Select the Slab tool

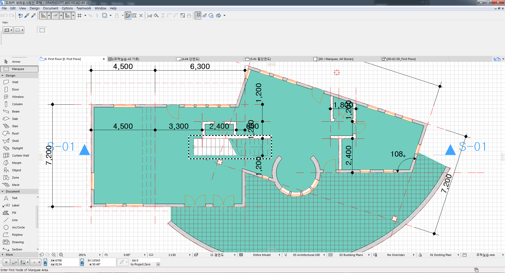pyautogui.click(x=19, y=119)
